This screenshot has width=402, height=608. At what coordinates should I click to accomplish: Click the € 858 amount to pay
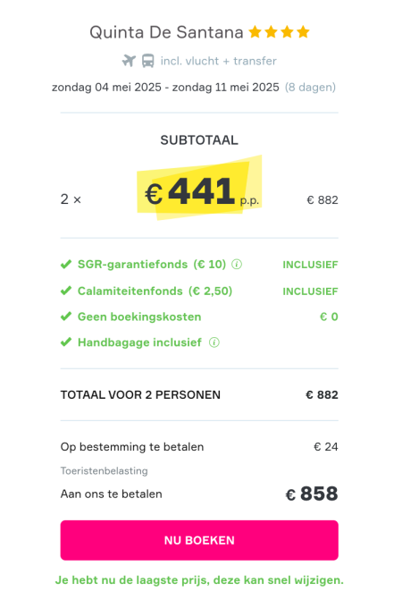click(312, 494)
